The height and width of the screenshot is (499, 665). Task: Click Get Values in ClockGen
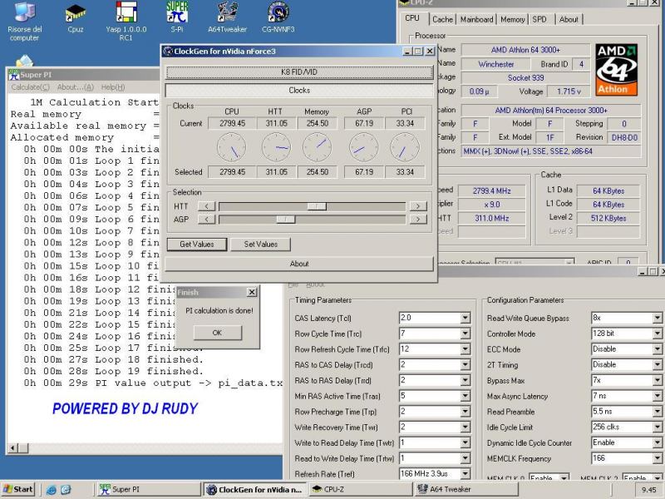pos(197,245)
